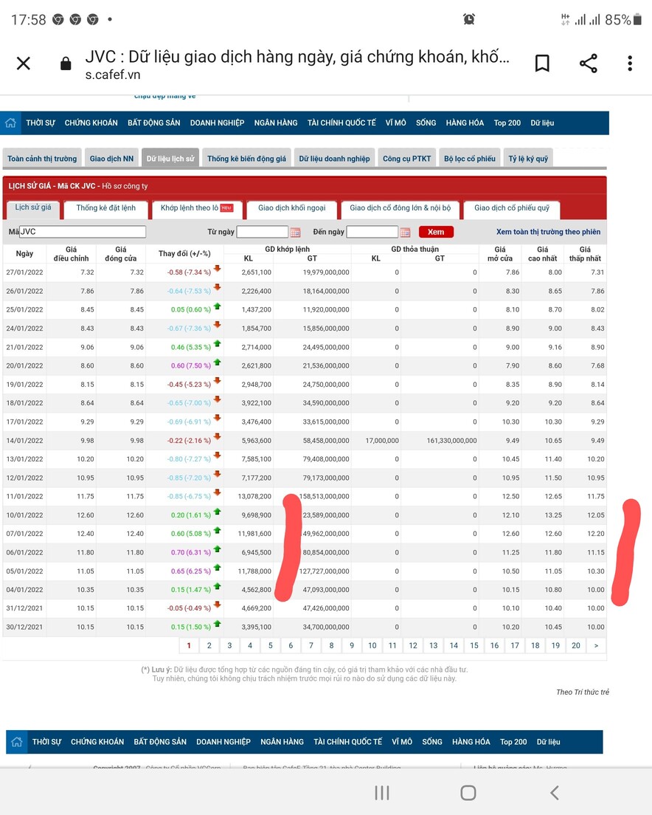Click the up arrow for 10/01/2022 row
This screenshot has height=815, width=652.
click(x=217, y=512)
